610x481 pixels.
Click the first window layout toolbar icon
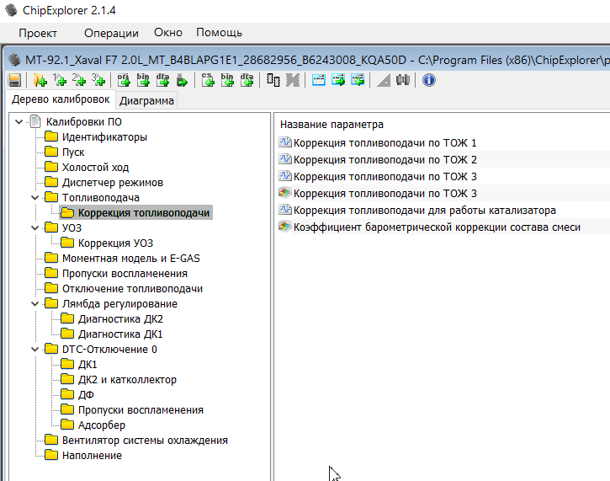click(319, 80)
